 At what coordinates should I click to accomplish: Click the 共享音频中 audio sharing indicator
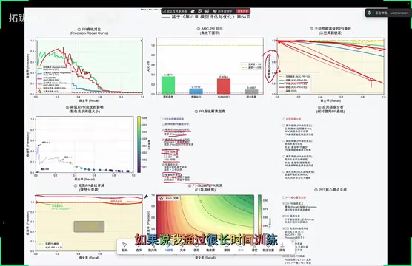tap(223, 11)
